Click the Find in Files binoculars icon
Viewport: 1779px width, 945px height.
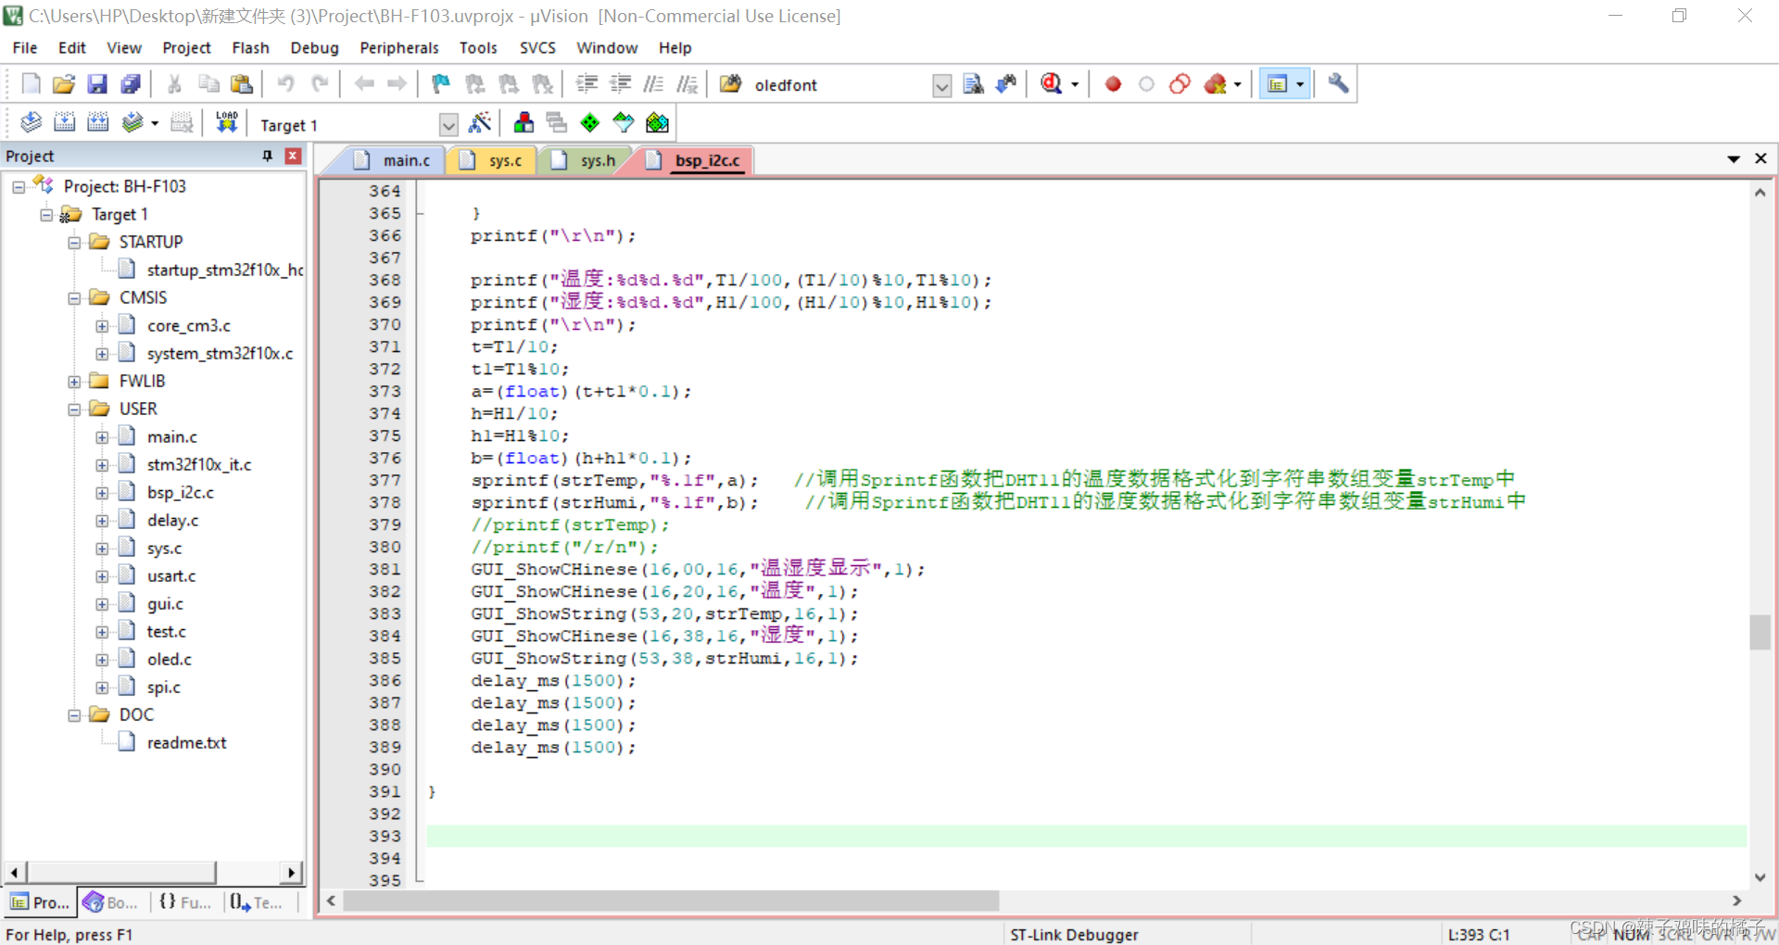[973, 83]
